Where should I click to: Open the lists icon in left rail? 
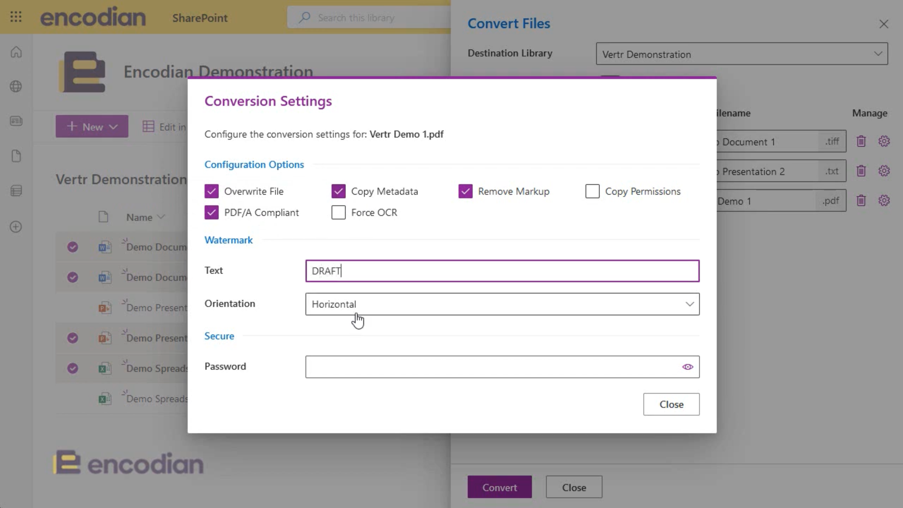(16, 191)
